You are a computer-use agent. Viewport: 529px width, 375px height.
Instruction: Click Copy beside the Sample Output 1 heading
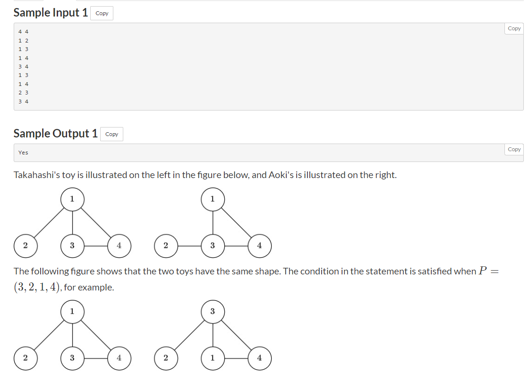coord(111,134)
